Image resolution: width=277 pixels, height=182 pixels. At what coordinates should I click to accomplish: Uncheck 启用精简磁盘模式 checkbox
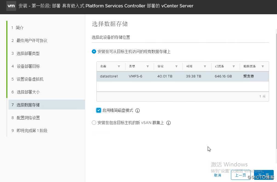pyautogui.click(x=99, y=110)
